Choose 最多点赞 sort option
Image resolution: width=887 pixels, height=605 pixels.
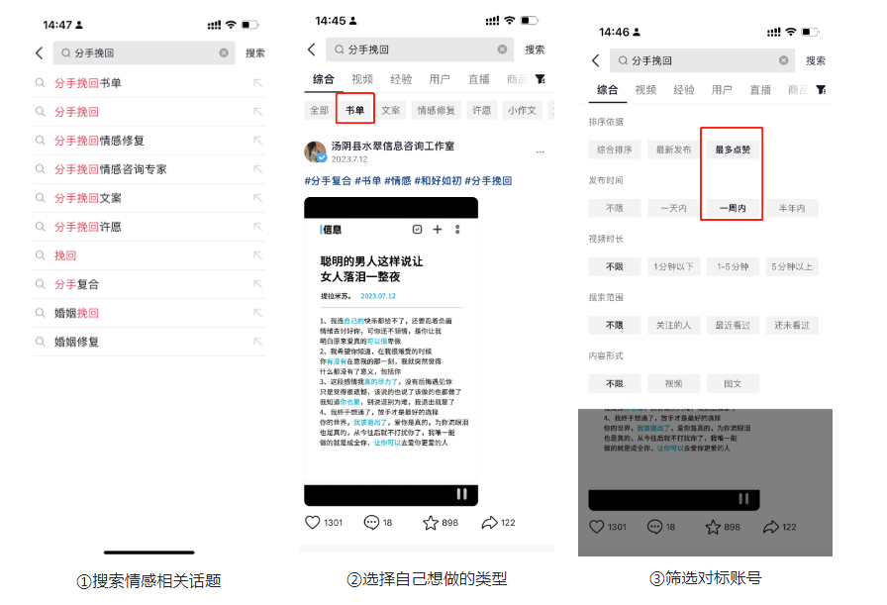coord(733,150)
